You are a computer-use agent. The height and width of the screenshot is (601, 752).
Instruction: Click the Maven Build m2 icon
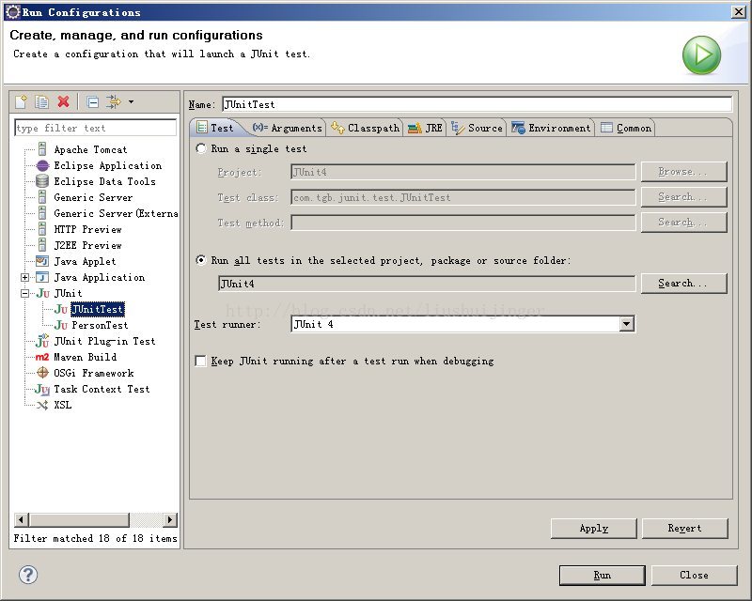click(x=42, y=357)
